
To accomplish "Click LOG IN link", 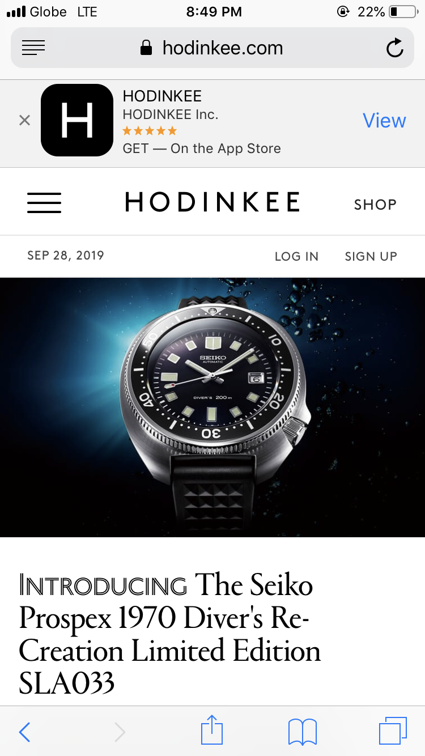I will coord(296,256).
